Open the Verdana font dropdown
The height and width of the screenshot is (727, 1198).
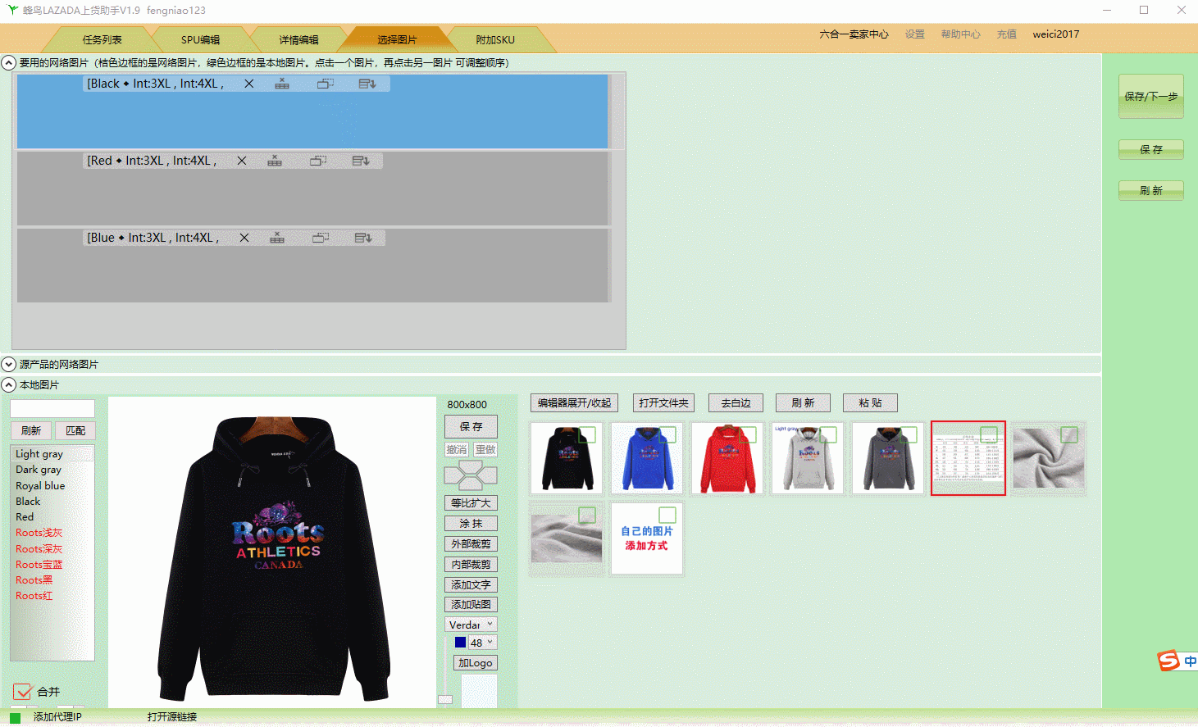tap(471, 625)
